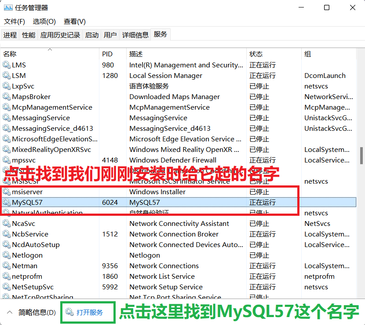Click netprofm group cell

pyautogui.click(x=319, y=276)
